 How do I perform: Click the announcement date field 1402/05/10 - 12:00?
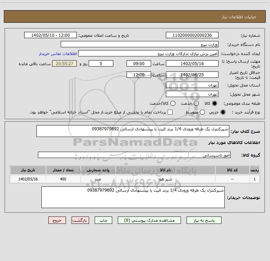[50, 35]
